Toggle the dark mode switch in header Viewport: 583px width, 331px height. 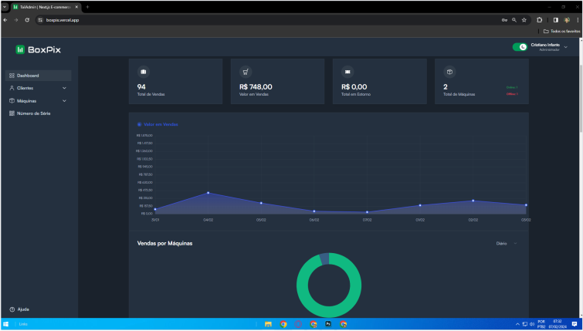coord(520,47)
